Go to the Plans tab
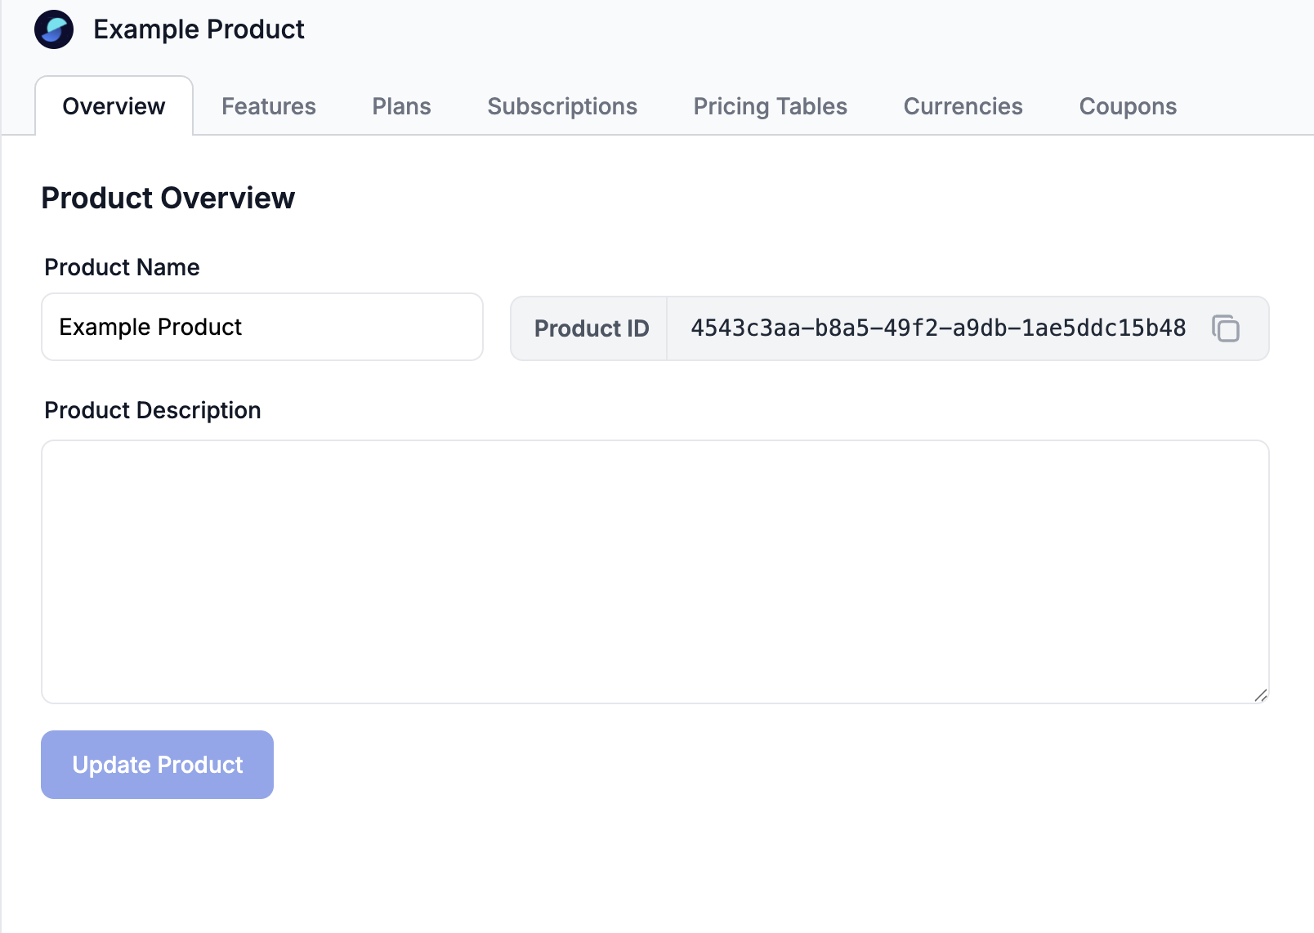This screenshot has height=933, width=1314. (x=401, y=106)
